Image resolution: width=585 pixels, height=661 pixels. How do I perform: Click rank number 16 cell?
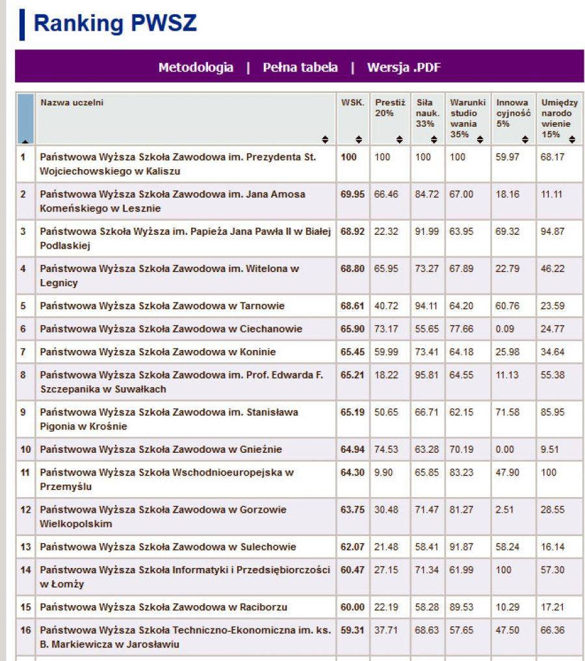26,637
